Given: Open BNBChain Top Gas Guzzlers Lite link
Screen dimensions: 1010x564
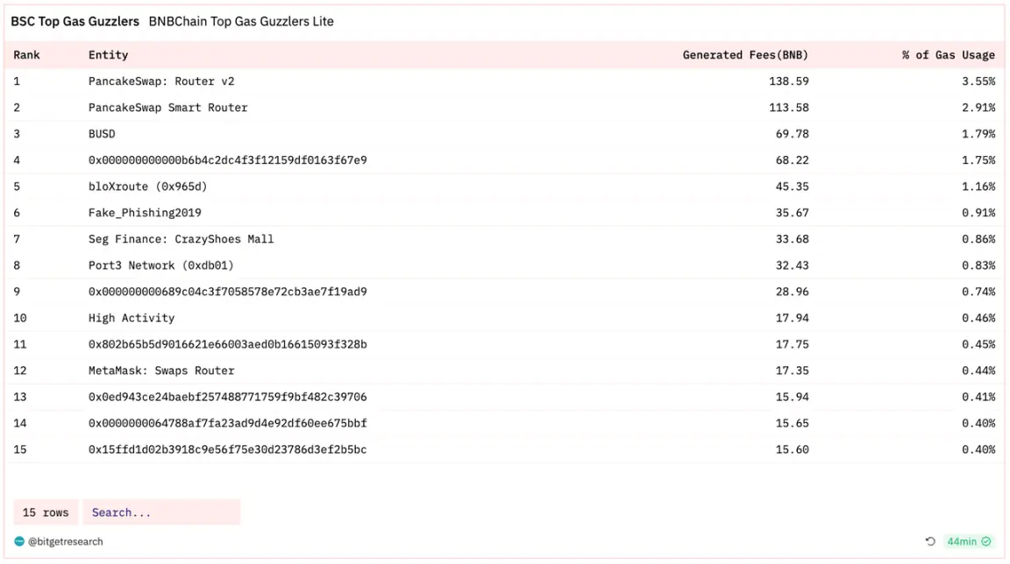Looking at the screenshot, I should (241, 21).
